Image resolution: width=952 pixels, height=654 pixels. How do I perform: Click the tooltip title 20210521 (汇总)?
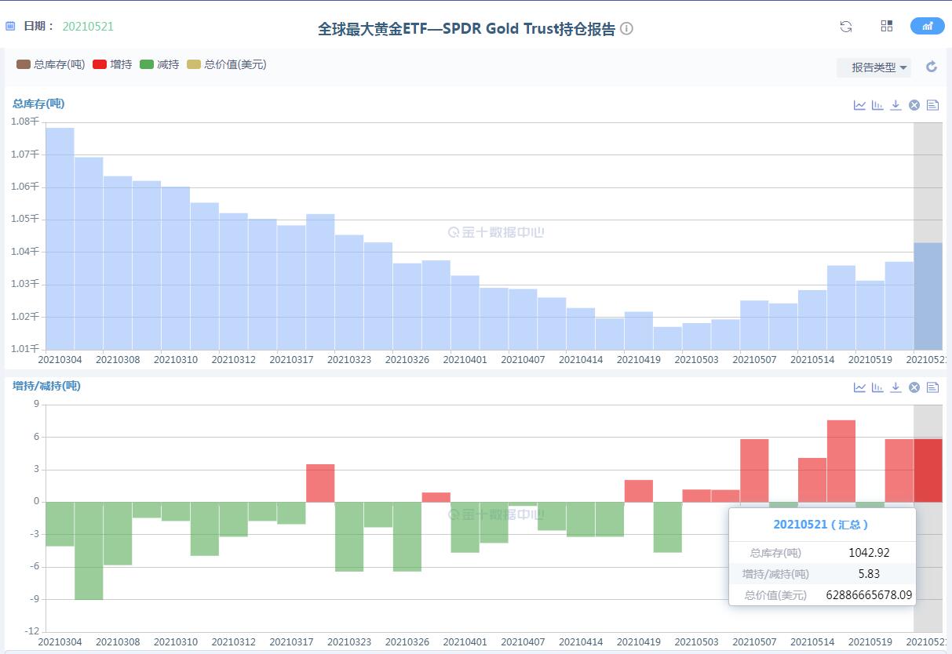pyautogui.click(x=820, y=524)
